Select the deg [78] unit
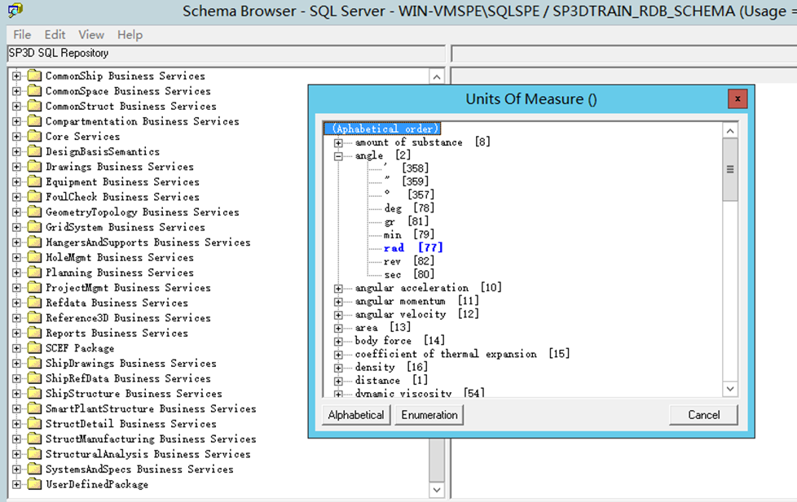 pos(409,208)
